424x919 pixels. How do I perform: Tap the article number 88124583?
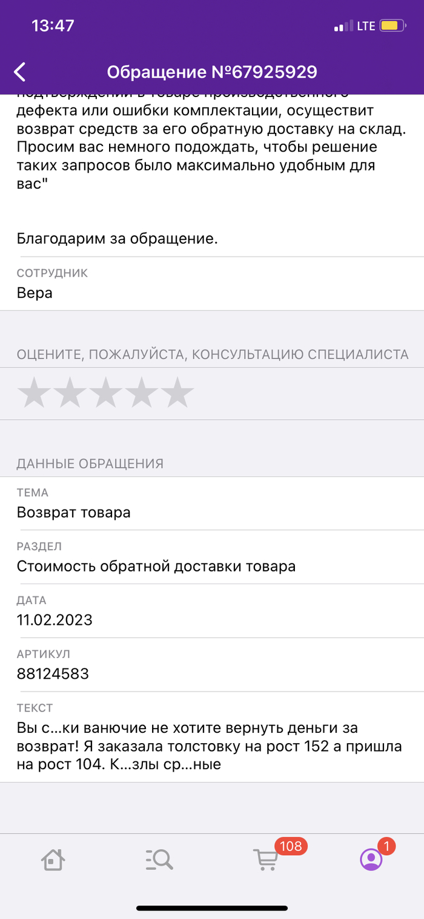tap(53, 673)
